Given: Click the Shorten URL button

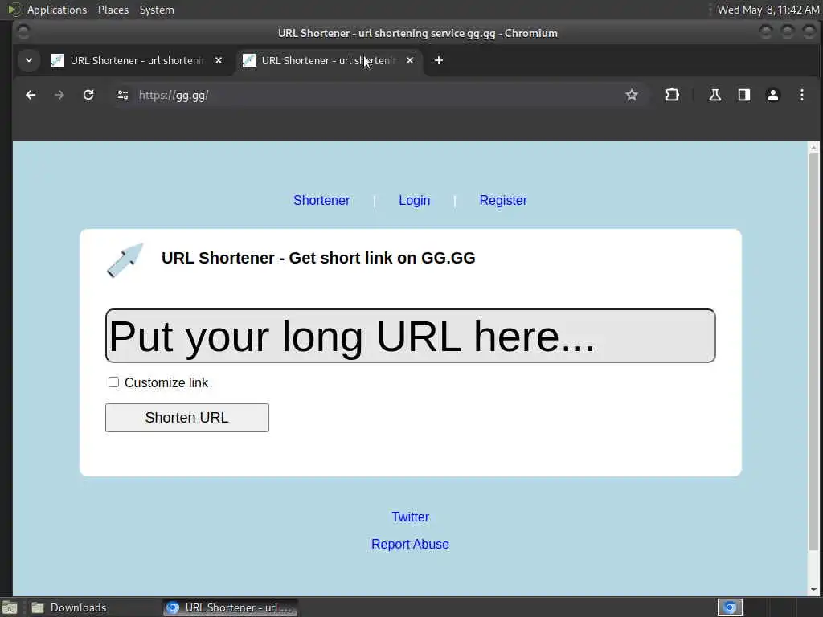Looking at the screenshot, I should tap(186, 418).
